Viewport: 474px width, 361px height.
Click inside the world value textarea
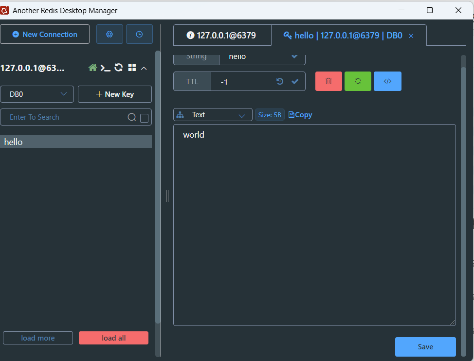tap(314, 225)
